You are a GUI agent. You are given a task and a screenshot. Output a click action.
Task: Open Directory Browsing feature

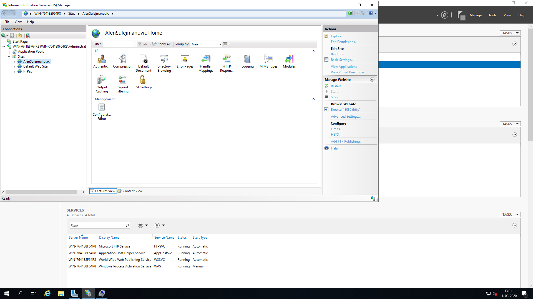pyautogui.click(x=164, y=63)
